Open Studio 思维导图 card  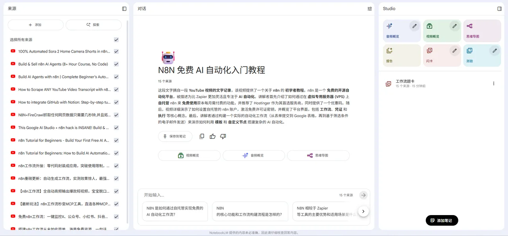(x=482, y=31)
